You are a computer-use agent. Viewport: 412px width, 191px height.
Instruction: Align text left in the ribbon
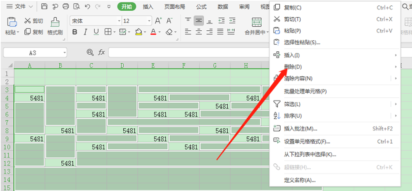point(188,32)
